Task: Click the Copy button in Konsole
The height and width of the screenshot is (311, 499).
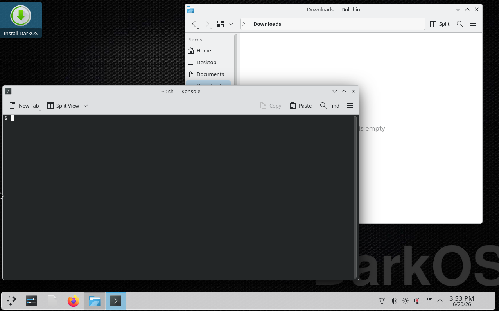Action: pos(271,106)
